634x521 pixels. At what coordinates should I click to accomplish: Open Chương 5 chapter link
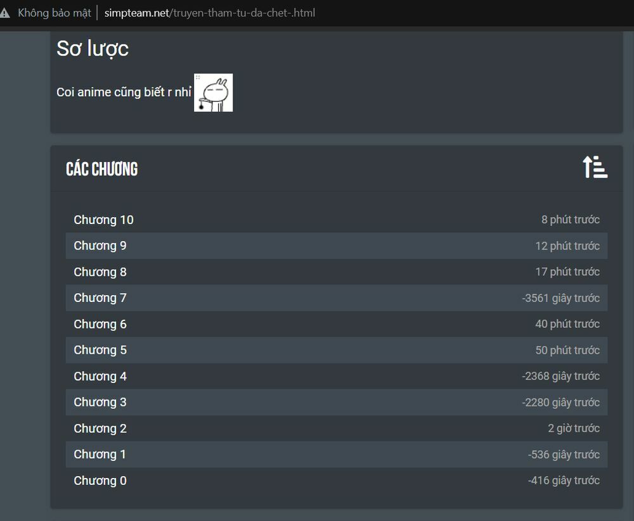coord(100,350)
